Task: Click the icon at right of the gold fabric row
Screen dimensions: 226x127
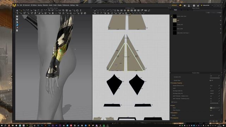Action: [x=220, y=20]
